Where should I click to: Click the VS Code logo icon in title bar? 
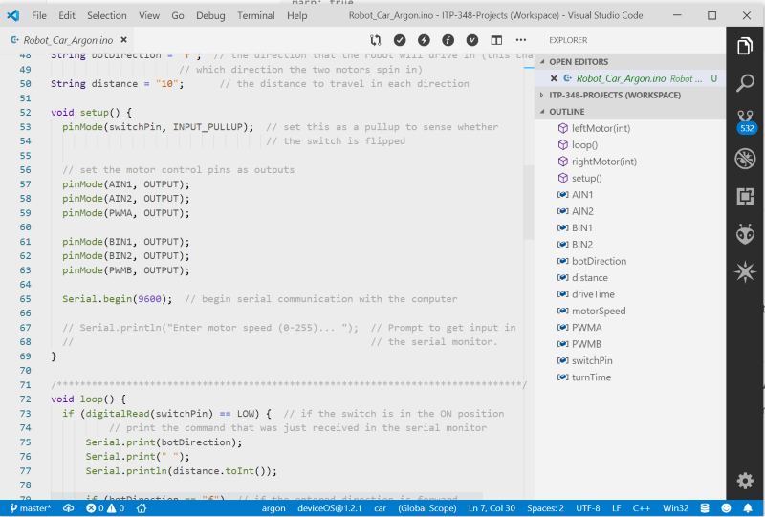tap(13, 15)
